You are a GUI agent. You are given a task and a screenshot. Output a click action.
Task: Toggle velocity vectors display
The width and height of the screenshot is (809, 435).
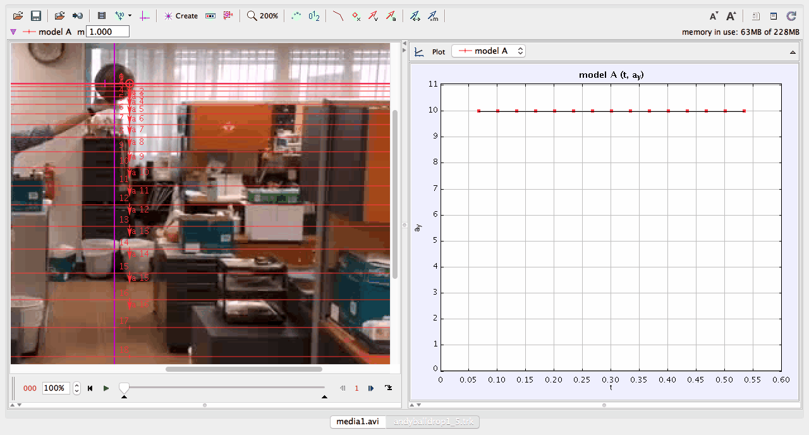point(374,16)
